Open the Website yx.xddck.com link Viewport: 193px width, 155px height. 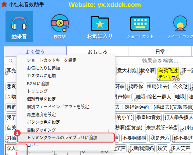pos(105,5)
